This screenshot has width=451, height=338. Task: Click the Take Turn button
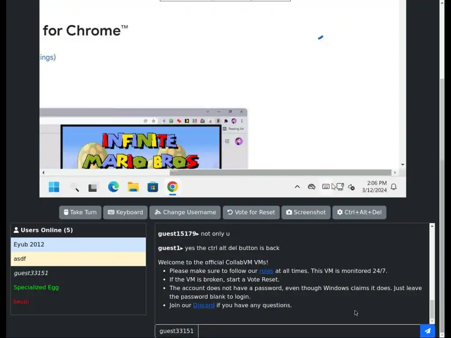[x=80, y=213]
